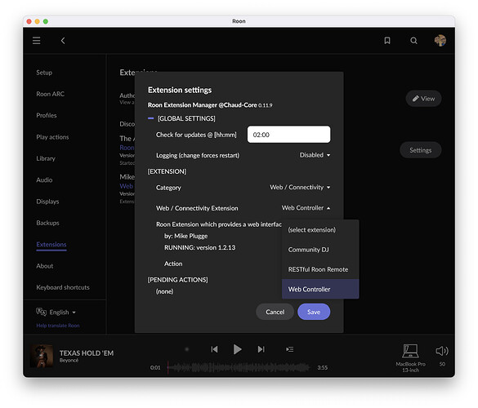The image size is (478, 408).
Task: Cancel the extension settings dialog
Action: point(275,312)
